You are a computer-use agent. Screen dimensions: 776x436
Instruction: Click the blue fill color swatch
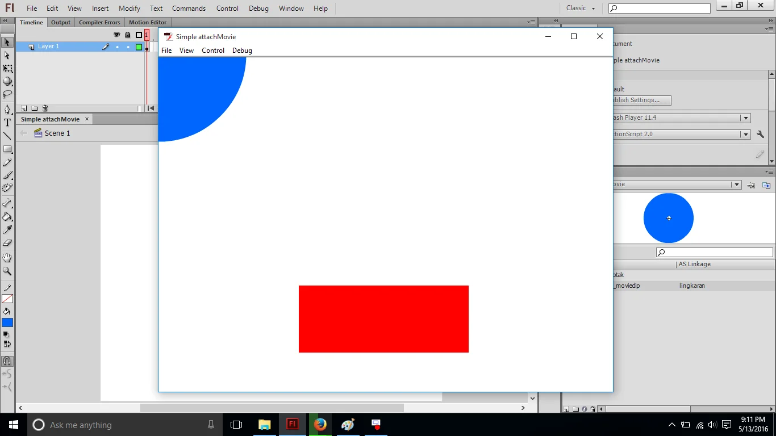pyautogui.click(x=7, y=322)
